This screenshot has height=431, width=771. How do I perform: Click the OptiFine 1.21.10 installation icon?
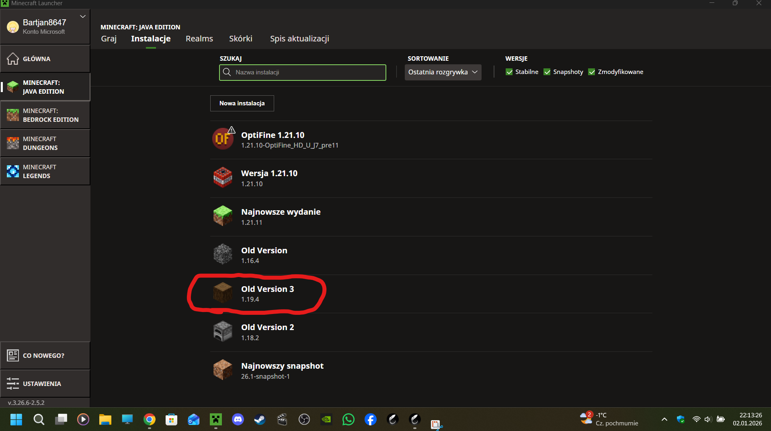223,139
